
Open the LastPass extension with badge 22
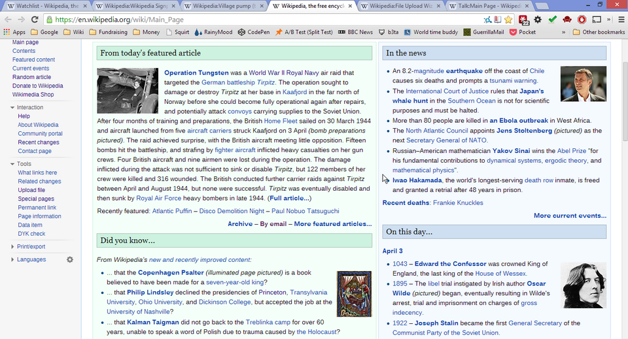[523, 20]
